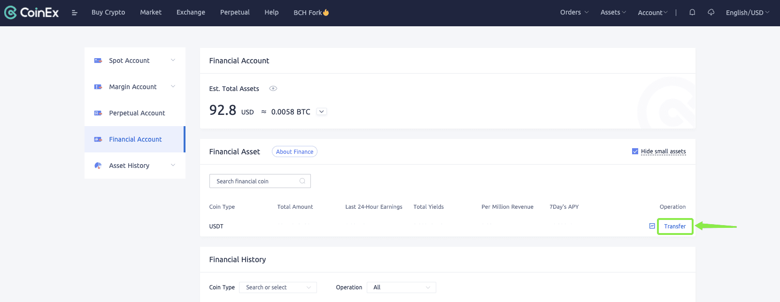Open the Exchange menu item
This screenshot has width=780, height=302.
[191, 12]
